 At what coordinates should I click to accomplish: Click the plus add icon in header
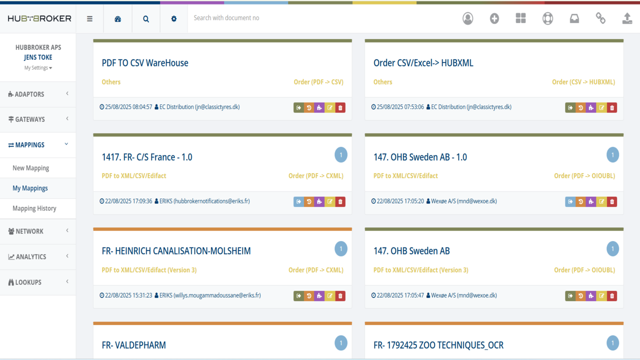coord(494,18)
